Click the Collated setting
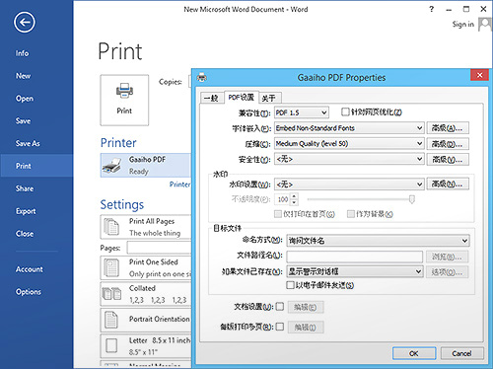The height and width of the screenshot is (369, 493). tap(146, 294)
